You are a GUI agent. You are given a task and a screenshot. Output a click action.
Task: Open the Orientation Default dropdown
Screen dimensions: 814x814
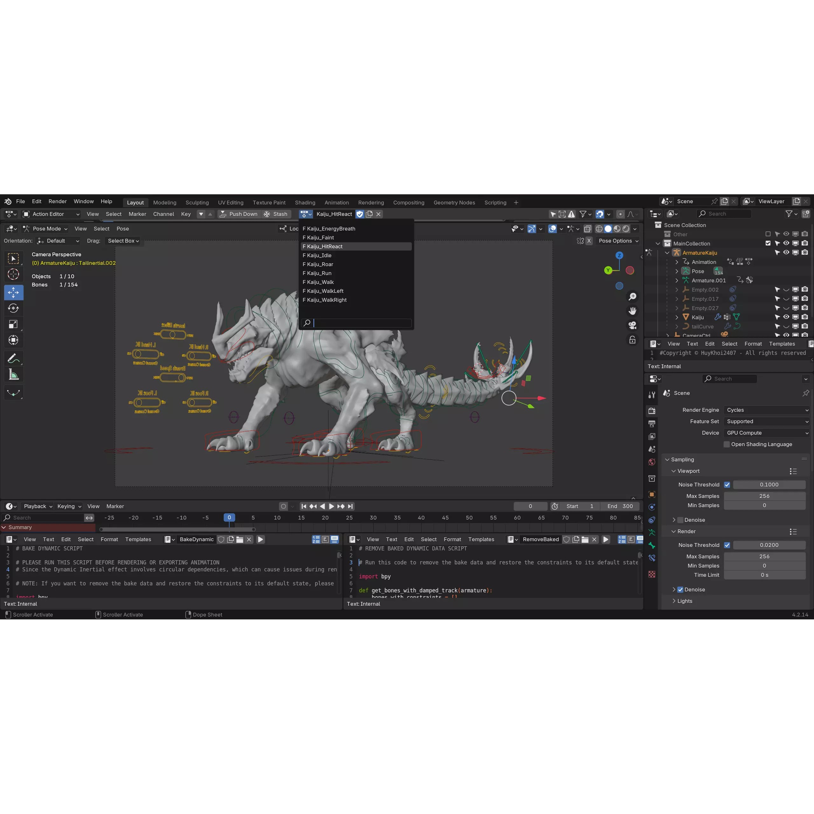click(58, 241)
